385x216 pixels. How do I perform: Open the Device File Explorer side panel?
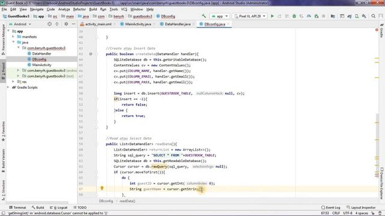[381, 183]
